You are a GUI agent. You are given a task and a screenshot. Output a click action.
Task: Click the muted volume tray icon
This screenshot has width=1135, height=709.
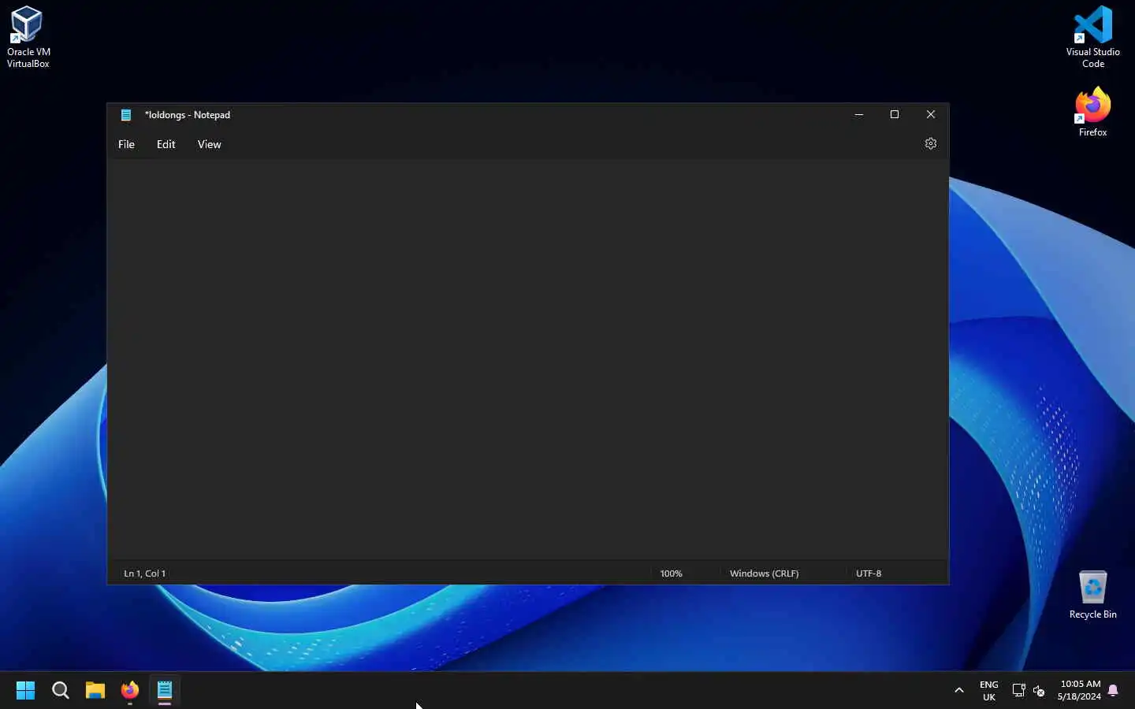[x=1039, y=691]
